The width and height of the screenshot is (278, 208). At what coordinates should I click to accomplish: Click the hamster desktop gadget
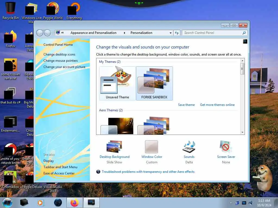tap(263, 178)
